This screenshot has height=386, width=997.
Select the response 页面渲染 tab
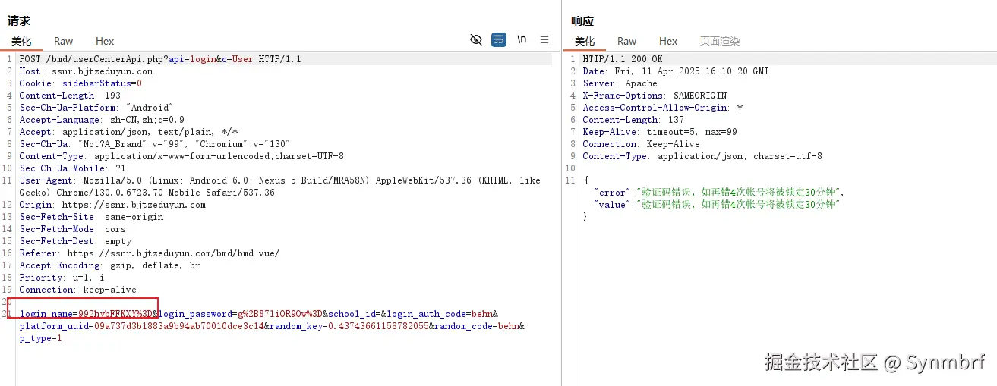[720, 41]
